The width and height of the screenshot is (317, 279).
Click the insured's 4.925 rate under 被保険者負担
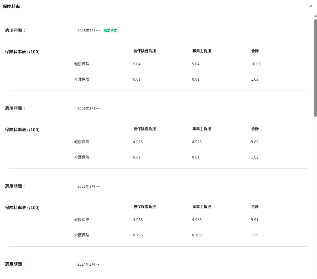[138, 142]
